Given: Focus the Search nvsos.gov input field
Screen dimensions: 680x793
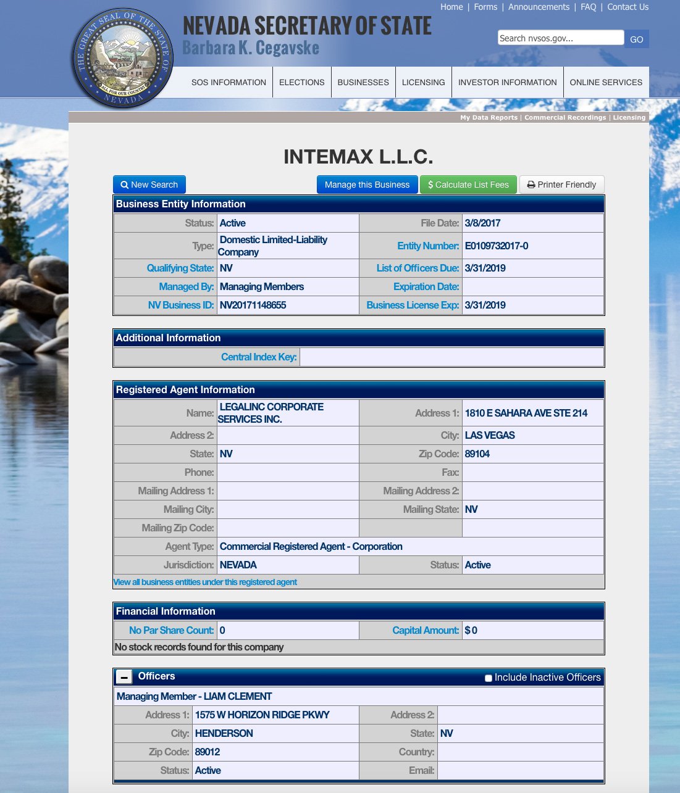Looking at the screenshot, I should coord(560,38).
